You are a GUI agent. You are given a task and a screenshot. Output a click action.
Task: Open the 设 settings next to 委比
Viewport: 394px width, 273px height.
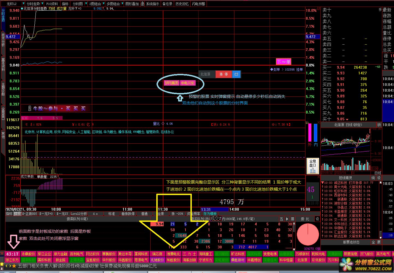(317, 219)
